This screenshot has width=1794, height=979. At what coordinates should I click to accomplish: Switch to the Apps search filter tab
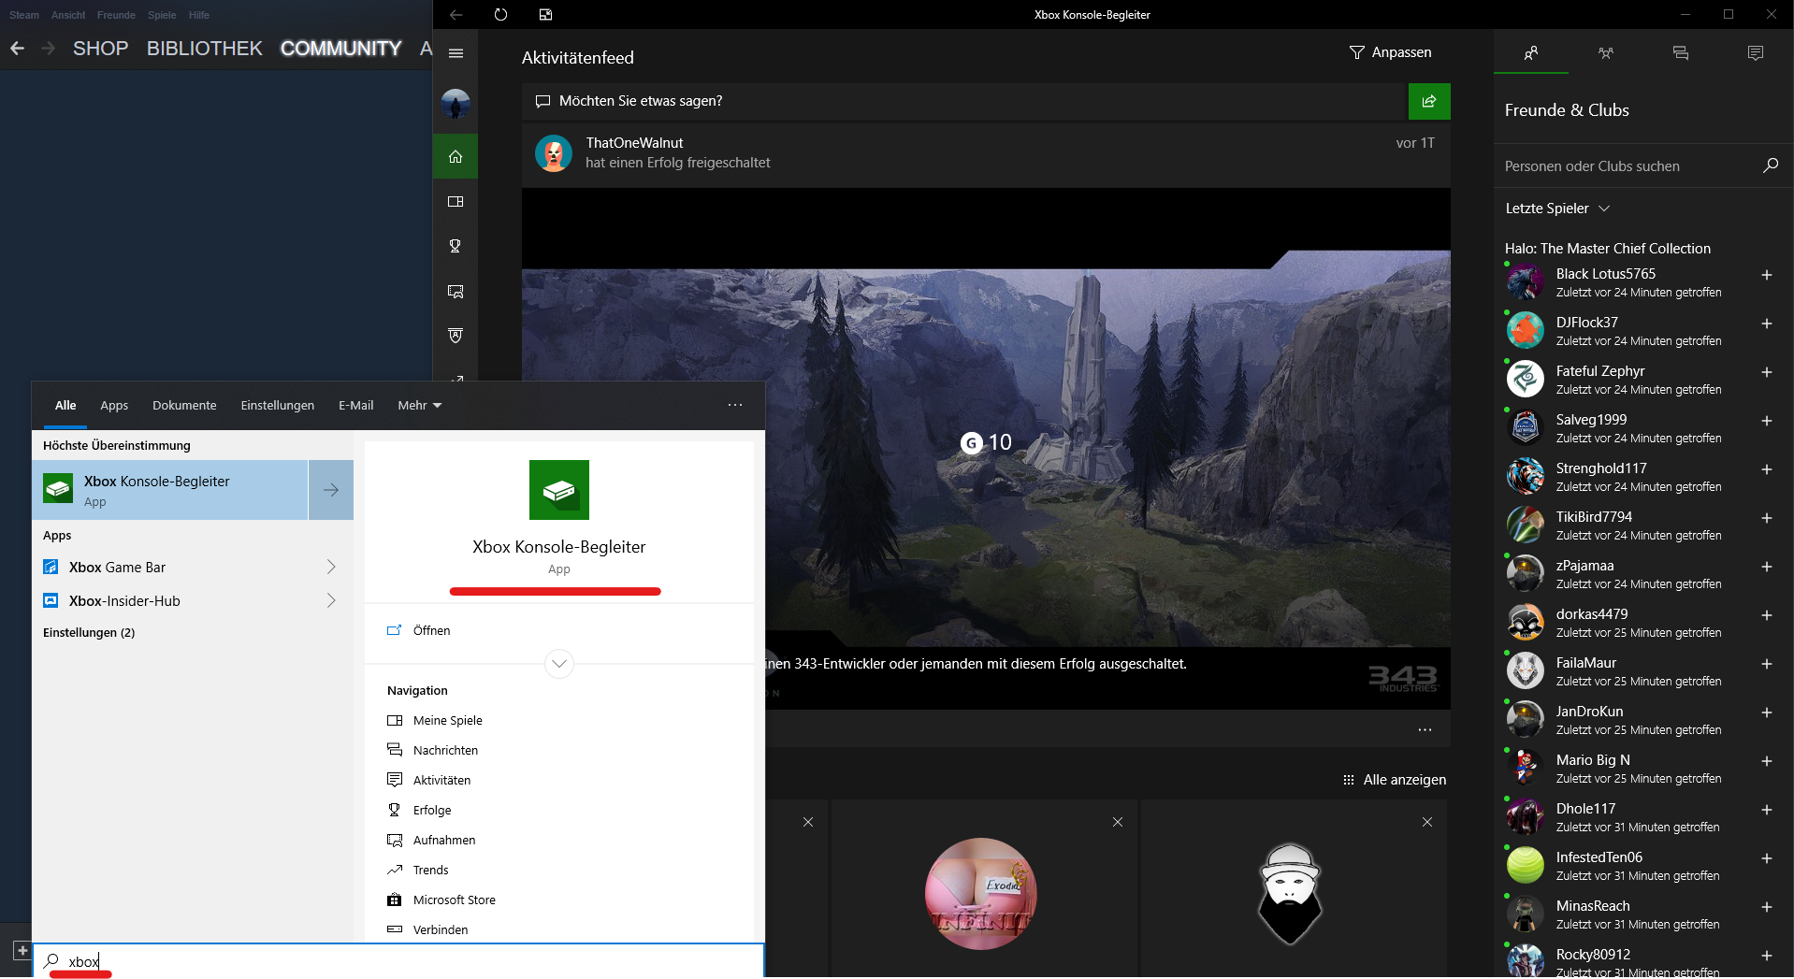point(114,405)
